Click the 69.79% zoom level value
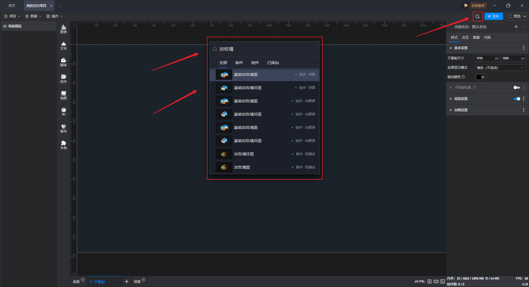 point(420,281)
